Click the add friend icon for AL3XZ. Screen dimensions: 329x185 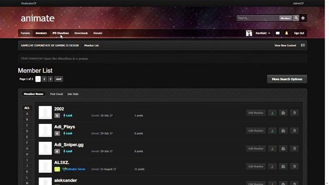pos(272,166)
